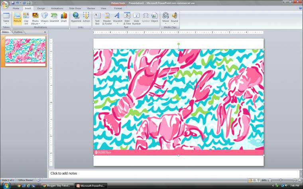Insert Date & Time
This screenshot has height=189, width=303.
[127, 18]
